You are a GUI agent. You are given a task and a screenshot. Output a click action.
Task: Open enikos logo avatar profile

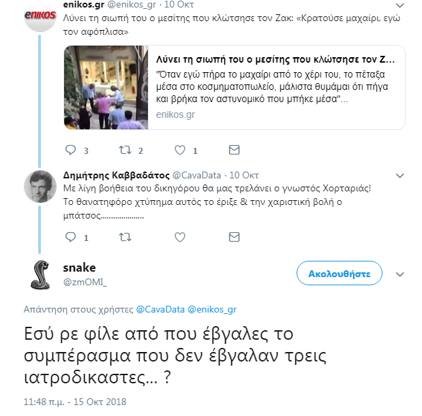coord(40,16)
